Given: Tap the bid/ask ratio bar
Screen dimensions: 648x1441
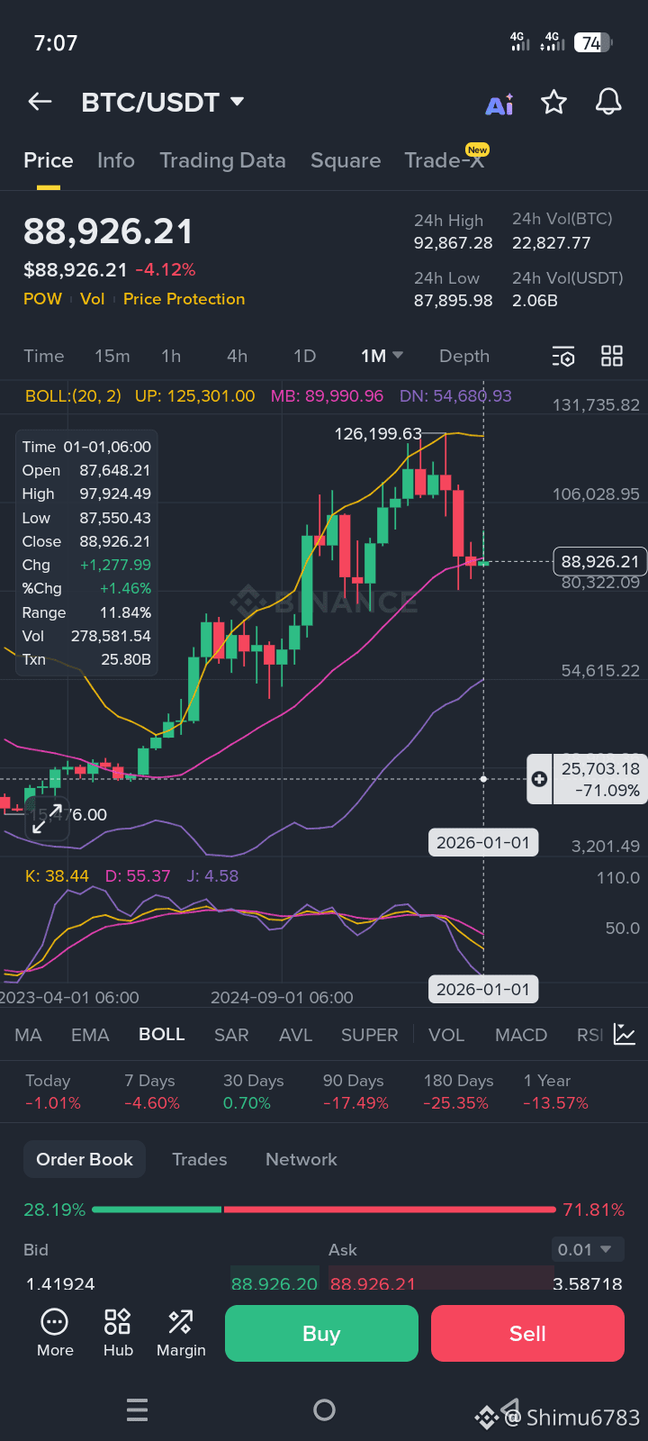Looking at the screenshot, I should (x=324, y=1210).
